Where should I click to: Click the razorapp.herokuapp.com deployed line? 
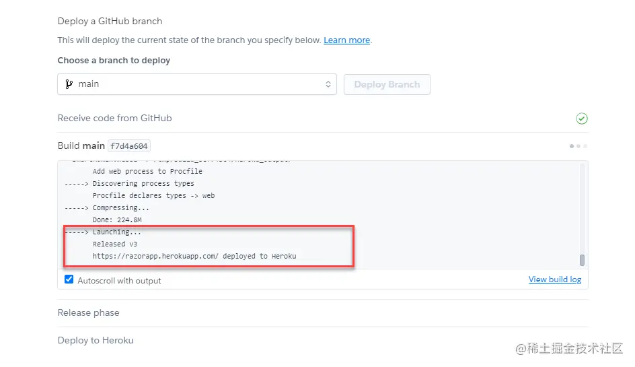point(194,257)
